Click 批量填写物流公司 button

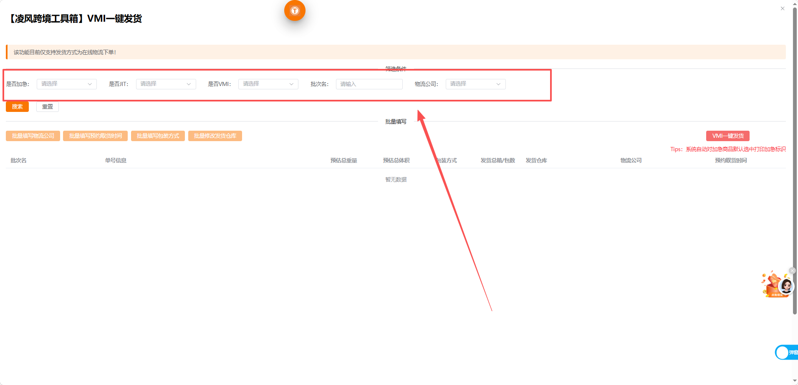click(33, 136)
